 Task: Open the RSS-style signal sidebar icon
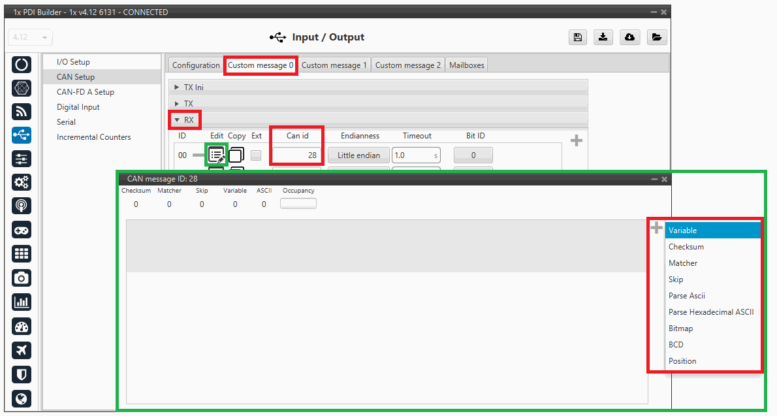pos(22,112)
